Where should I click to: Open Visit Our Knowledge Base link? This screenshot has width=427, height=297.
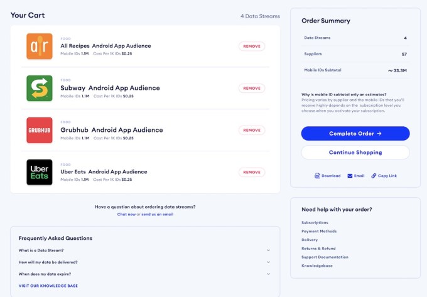click(x=48, y=286)
